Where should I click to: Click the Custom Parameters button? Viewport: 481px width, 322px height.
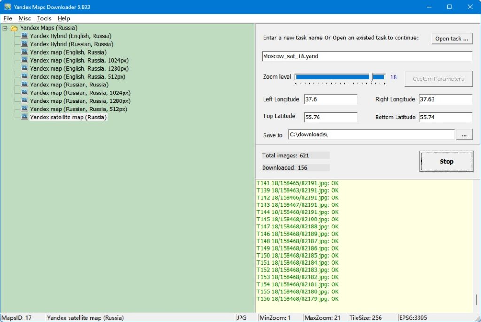(x=438, y=79)
